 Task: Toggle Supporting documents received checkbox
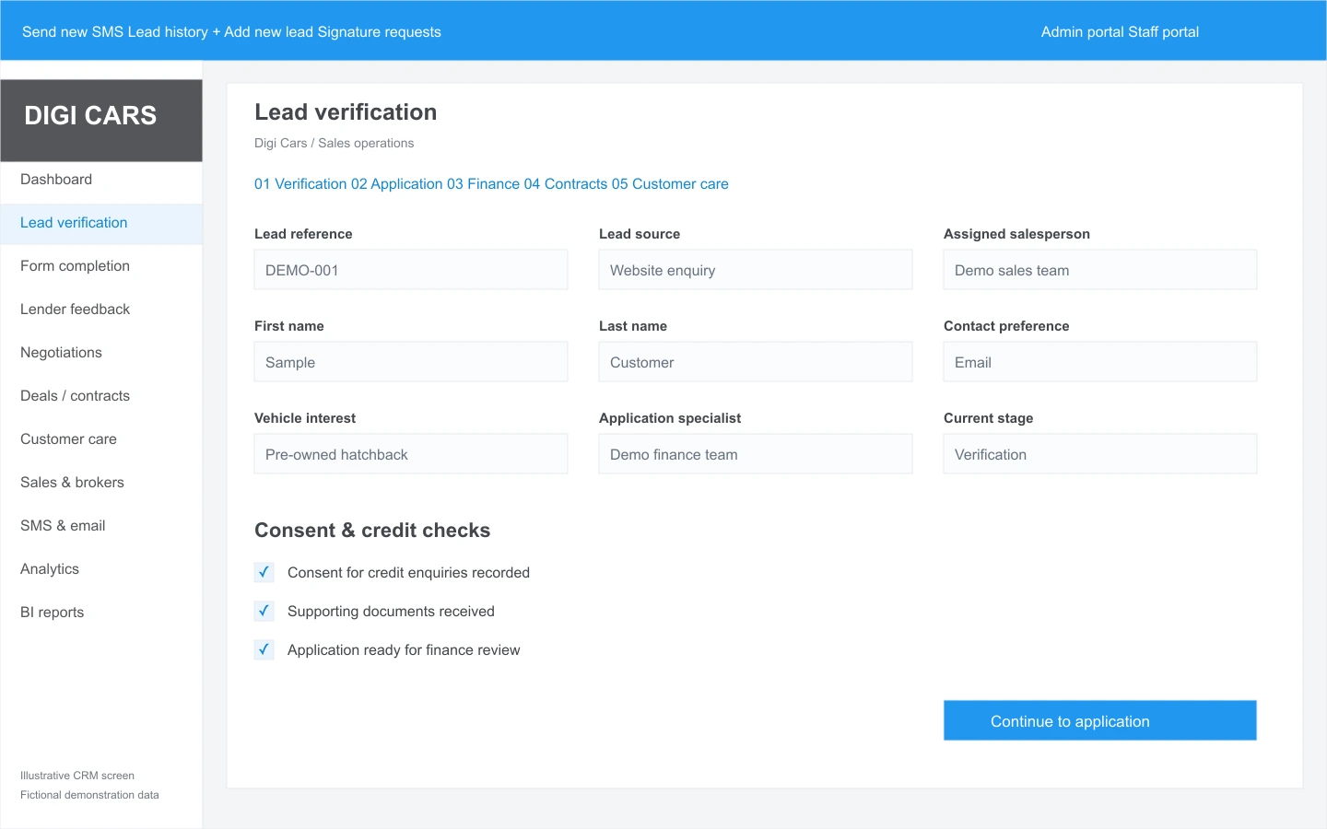tap(264, 611)
